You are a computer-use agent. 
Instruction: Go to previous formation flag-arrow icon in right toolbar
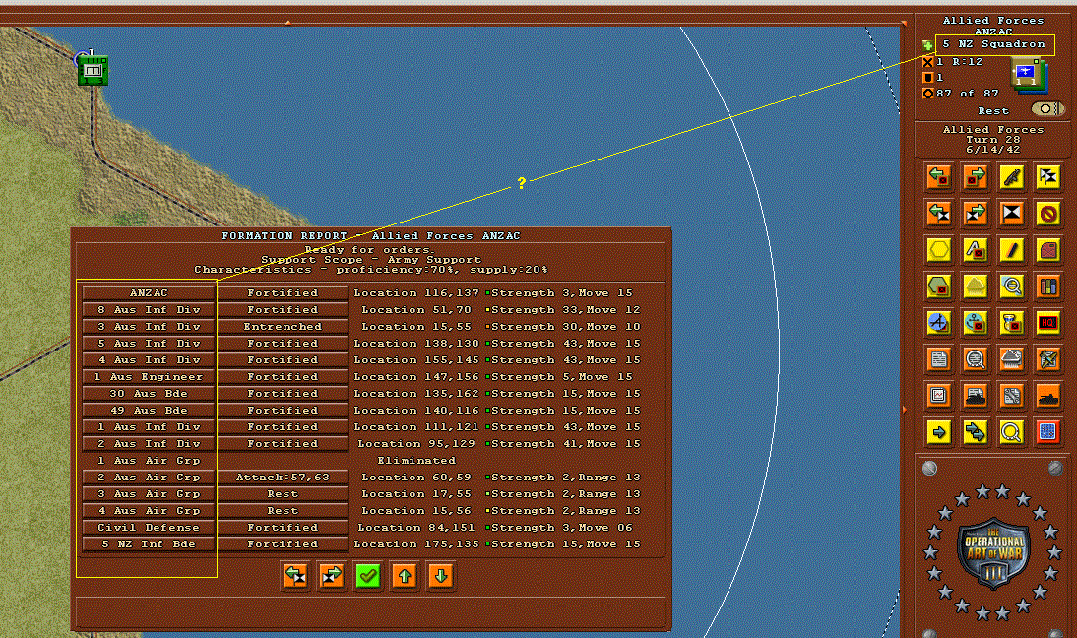pyautogui.click(x=939, y=213)
